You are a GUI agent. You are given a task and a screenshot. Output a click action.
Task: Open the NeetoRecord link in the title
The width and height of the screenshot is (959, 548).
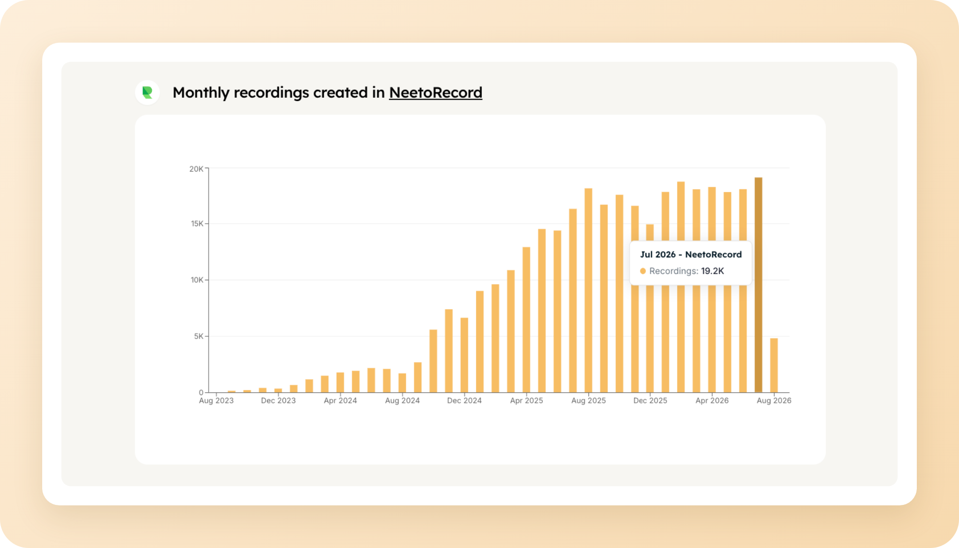click(435, 92)
